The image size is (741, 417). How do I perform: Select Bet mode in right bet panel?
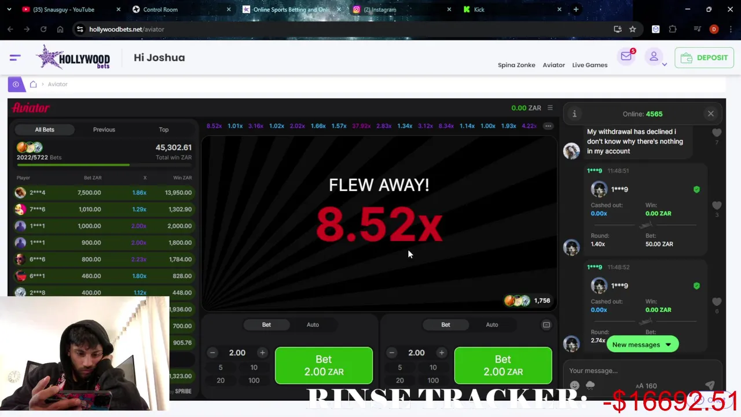pyautogui.click(x=445, y=324)
